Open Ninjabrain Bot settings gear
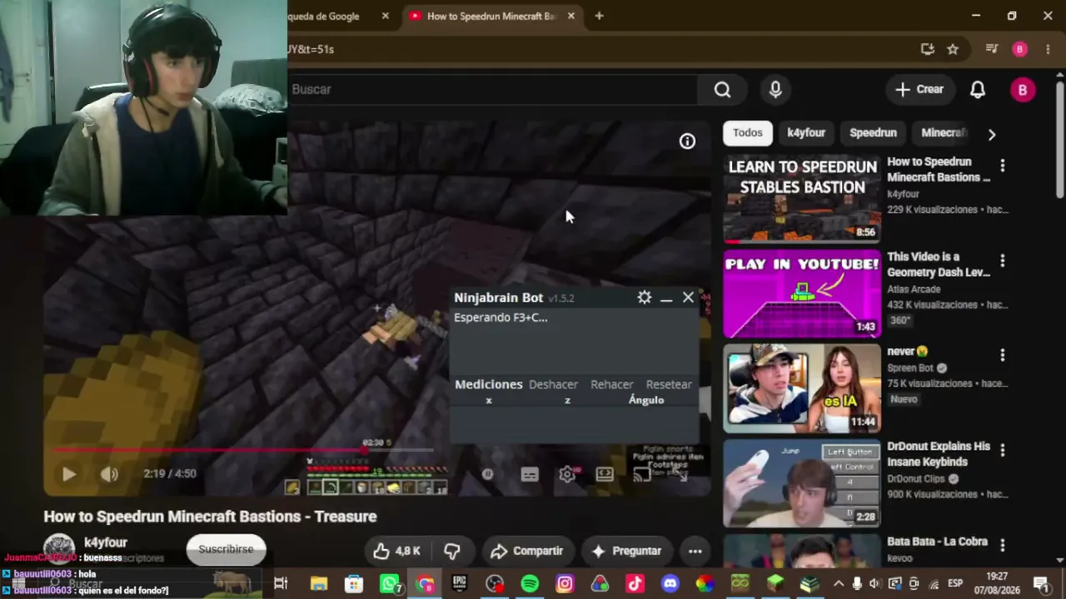1066x599 pixels. tap(644, 297)
